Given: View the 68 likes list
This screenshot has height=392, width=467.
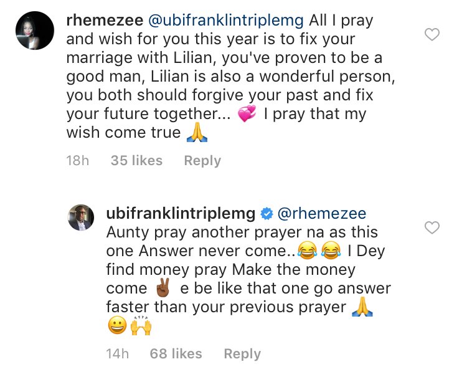Looking at the screenshot, I should click(176, 353).
